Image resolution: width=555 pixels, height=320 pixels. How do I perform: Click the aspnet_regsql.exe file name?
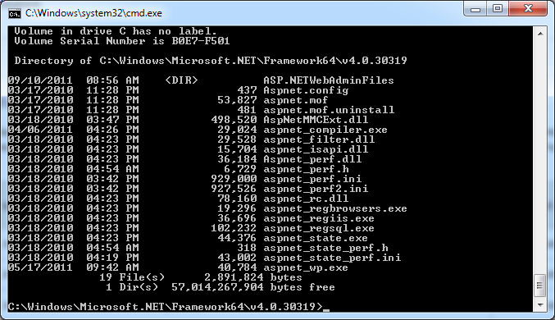click(319, 228)
